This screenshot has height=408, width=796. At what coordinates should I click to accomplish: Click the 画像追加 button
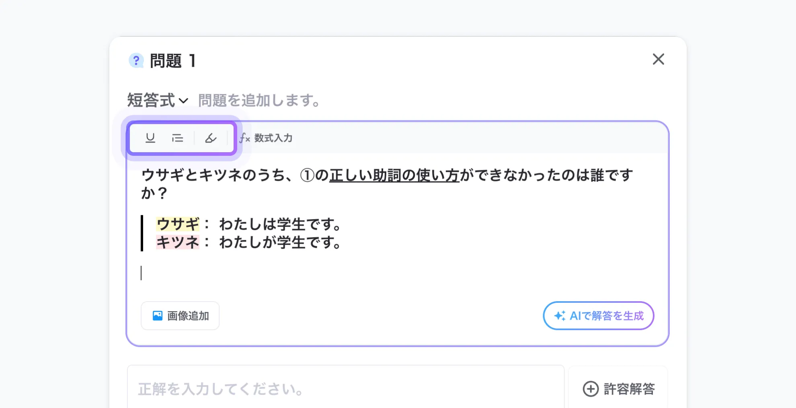point(180,316)
